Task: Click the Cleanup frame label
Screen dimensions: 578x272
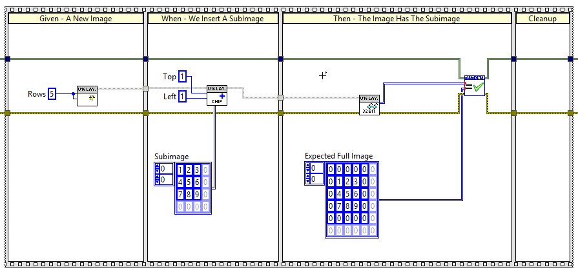Action: (x=542, y=19)
